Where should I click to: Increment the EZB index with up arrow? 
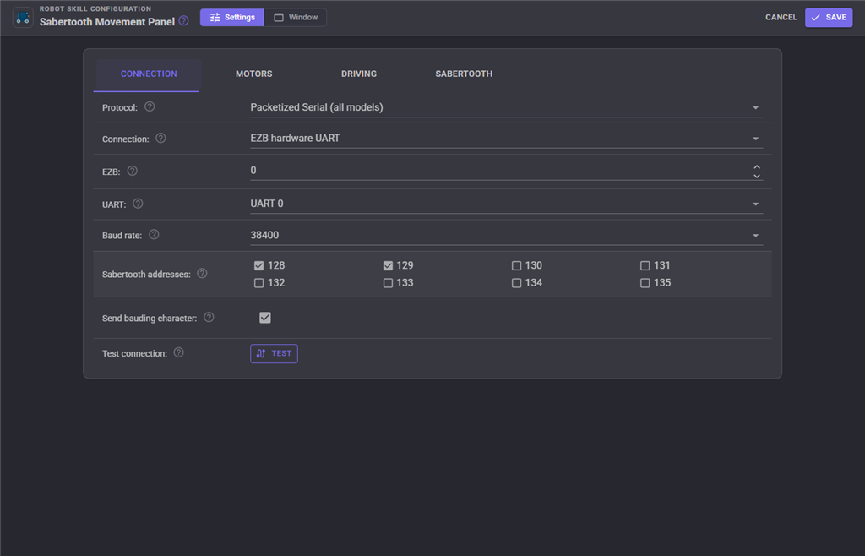(757, 166)
